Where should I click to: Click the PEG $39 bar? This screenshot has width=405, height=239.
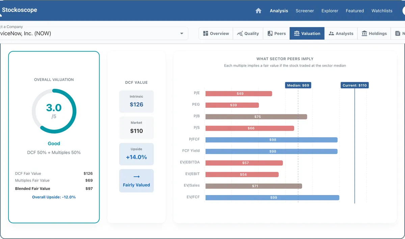(232, 105)
